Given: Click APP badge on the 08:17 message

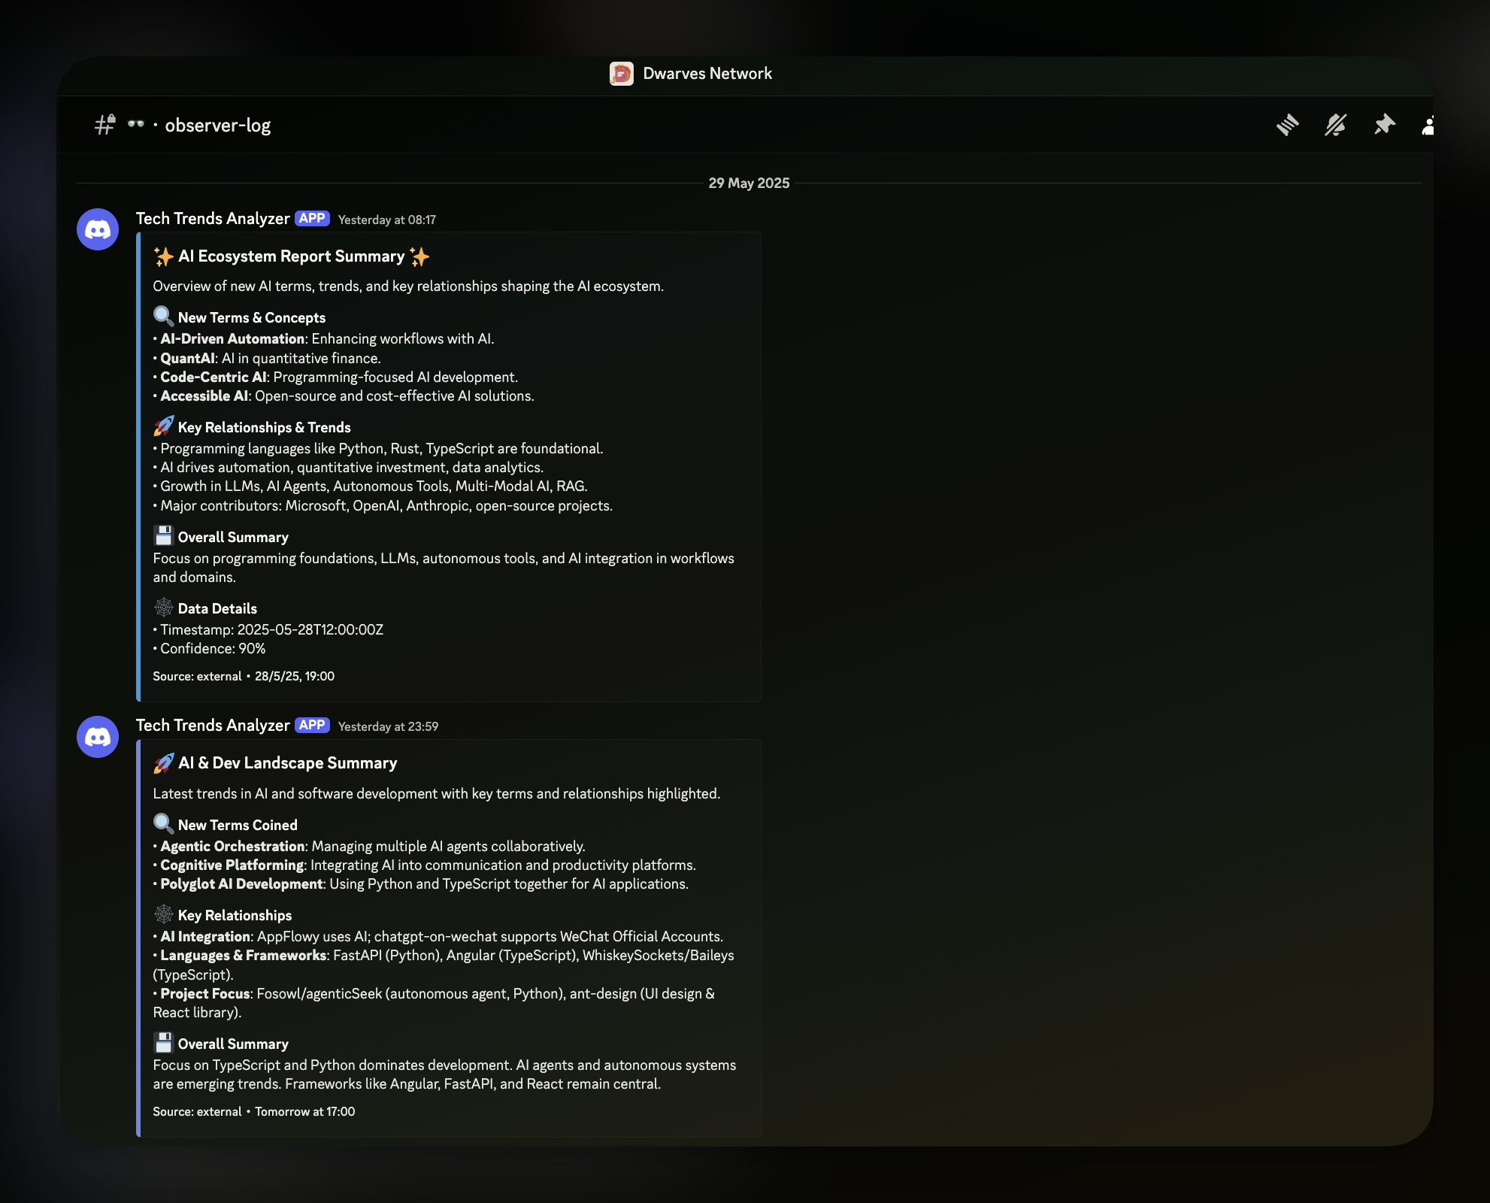Looking at the screenshot, I should (312, 218).
